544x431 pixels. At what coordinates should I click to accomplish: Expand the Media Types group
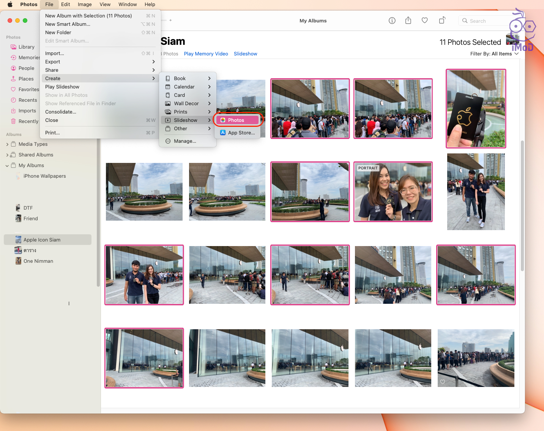[x=7, y=144]
